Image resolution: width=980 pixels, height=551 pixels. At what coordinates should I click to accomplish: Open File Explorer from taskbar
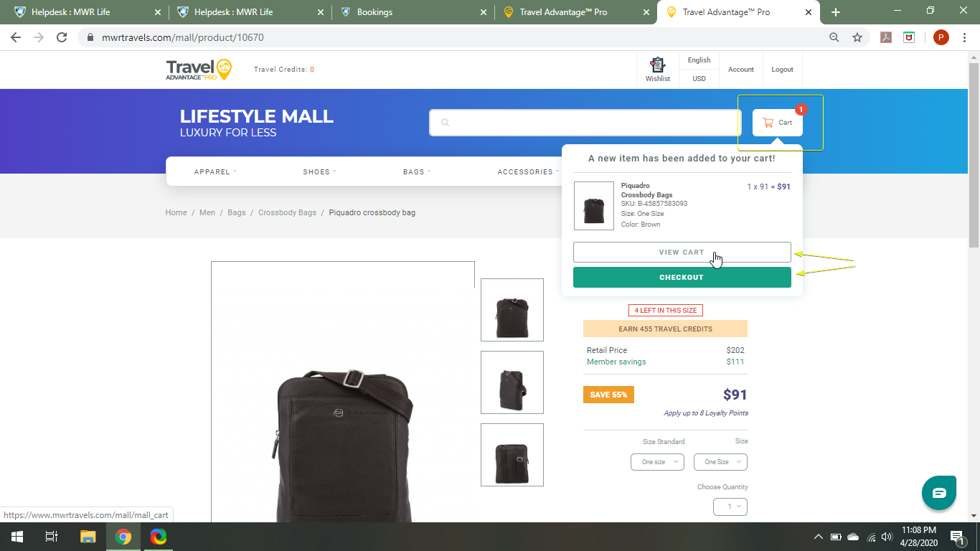pos(88,537)
